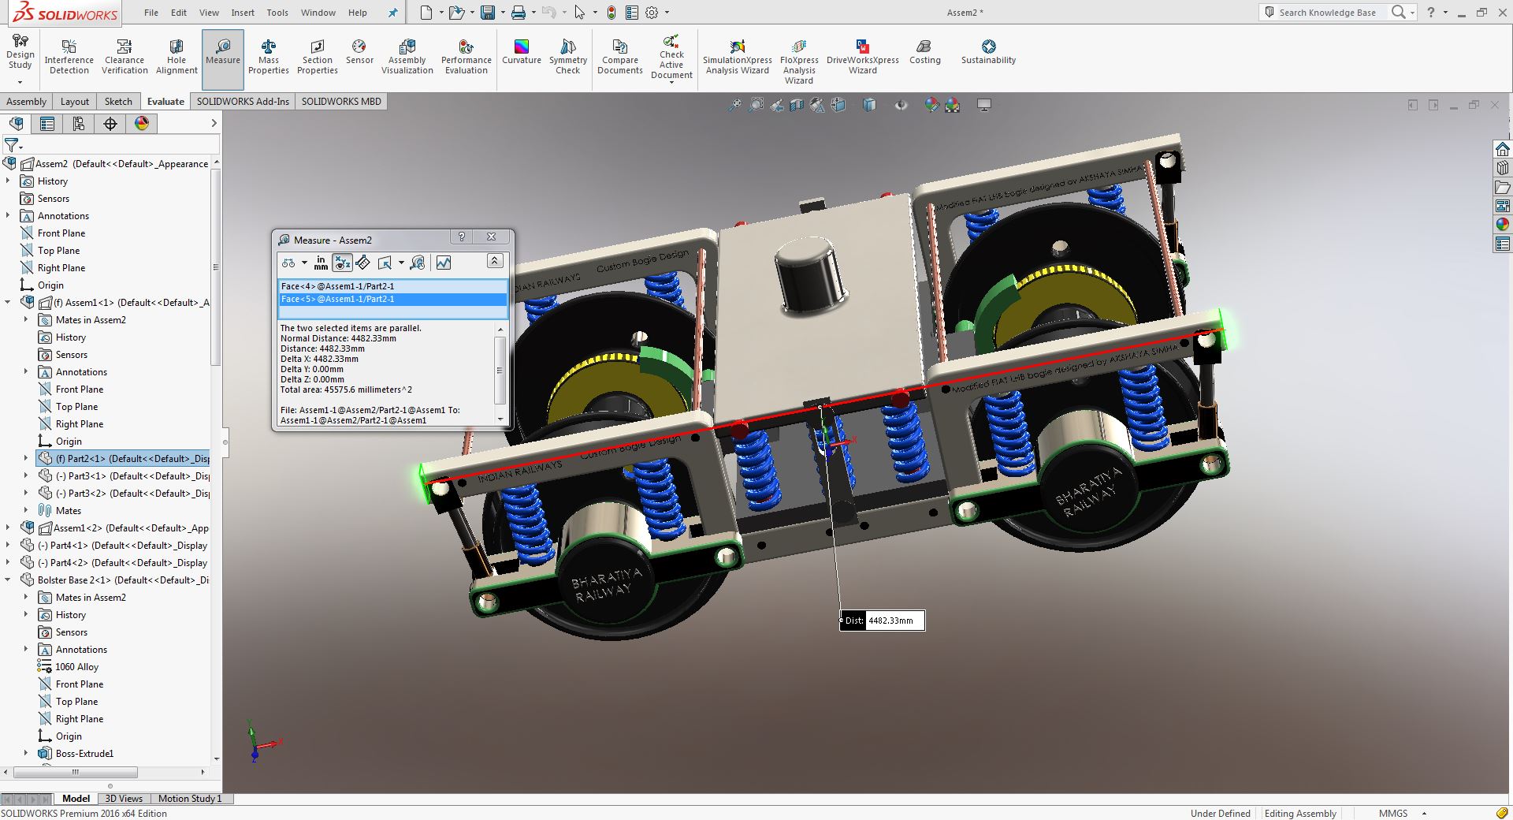The width and height of the screenshot is (1513, 820).
Task: Open Units/Precision in Measure dialog
Action: [321, 263]
